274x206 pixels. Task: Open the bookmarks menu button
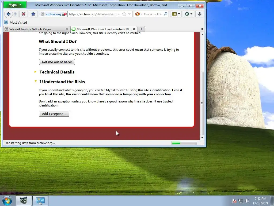coord(176,14)
